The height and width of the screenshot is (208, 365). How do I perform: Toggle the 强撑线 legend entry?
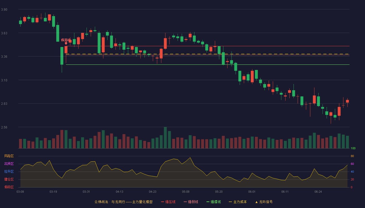pyautogui.click(x=214, y=202)
